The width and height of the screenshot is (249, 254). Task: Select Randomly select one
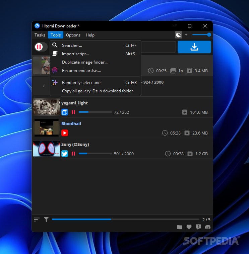coord(96,83)
